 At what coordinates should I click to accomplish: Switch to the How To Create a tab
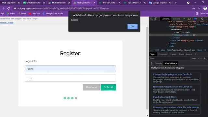click(110, 3)
